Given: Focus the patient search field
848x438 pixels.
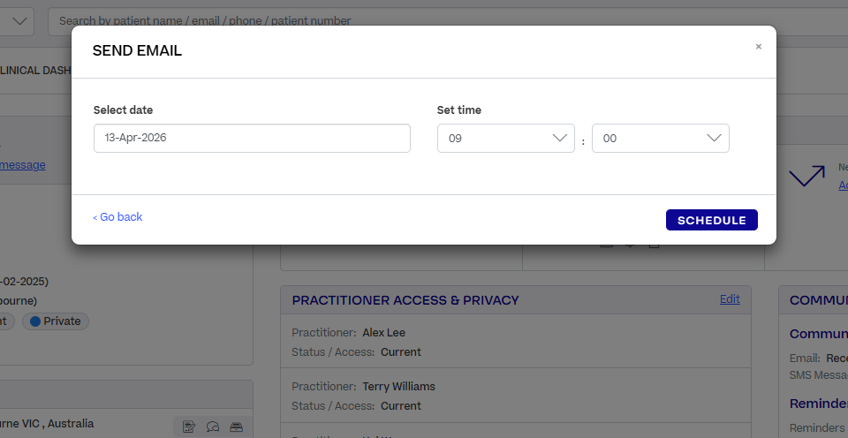Looking at the screenshot, I should point(442,20).
